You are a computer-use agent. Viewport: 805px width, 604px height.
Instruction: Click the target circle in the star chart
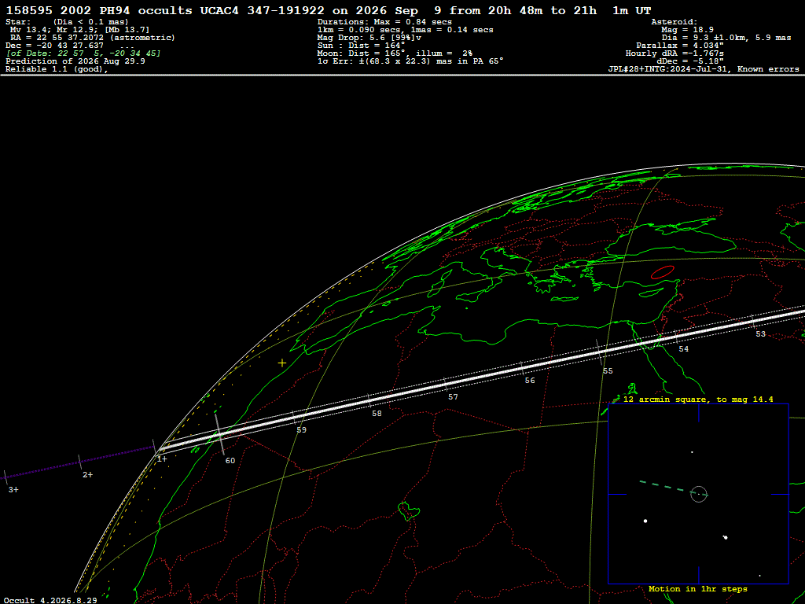pyautogui.click(x=699, y=494)
